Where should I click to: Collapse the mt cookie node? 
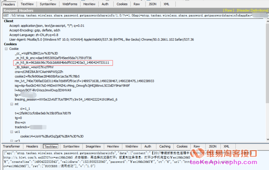(x=12, y=104)
